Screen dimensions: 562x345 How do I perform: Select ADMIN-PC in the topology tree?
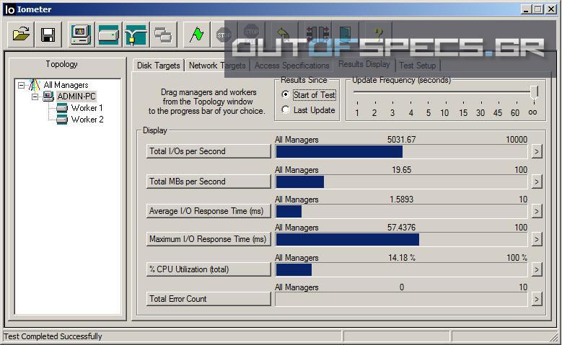[x=76, y=97]
